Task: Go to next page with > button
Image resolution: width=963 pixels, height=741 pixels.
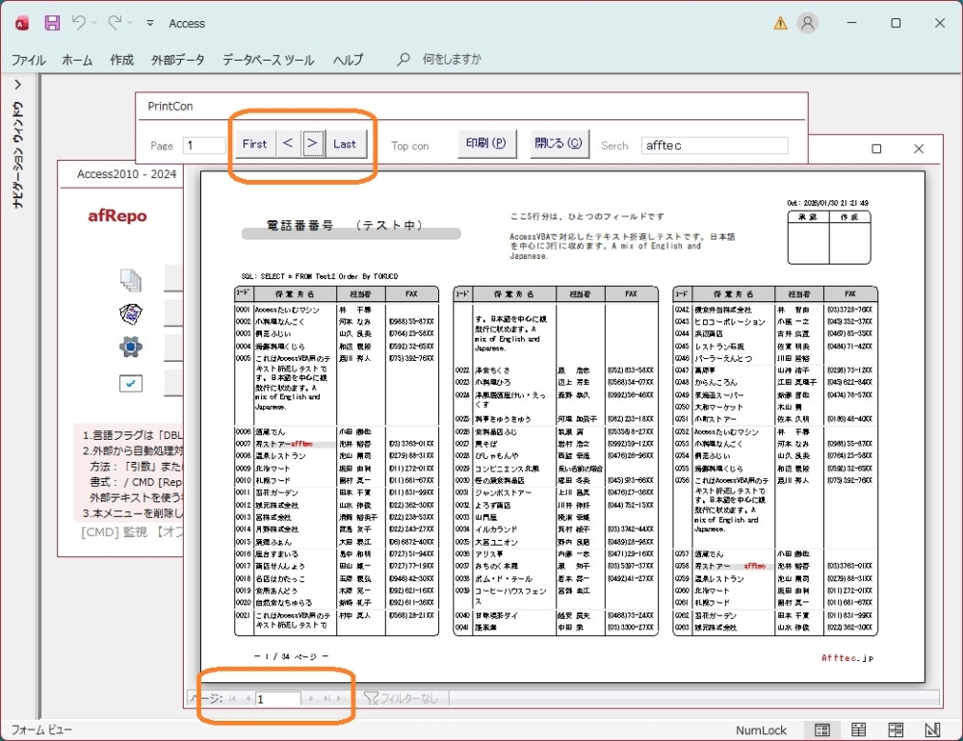Action: (x=312, y=144)
